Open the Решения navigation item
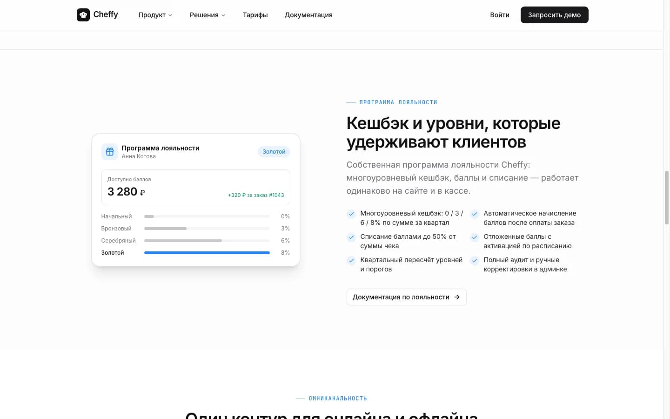 (208, 15)
